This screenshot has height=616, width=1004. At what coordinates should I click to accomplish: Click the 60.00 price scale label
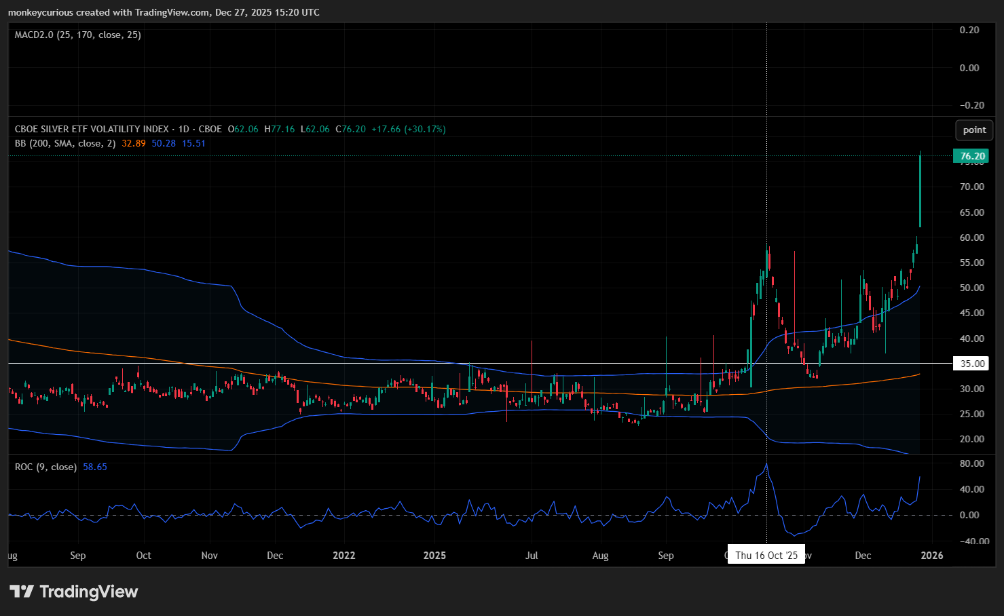click(x=971, y=237)
